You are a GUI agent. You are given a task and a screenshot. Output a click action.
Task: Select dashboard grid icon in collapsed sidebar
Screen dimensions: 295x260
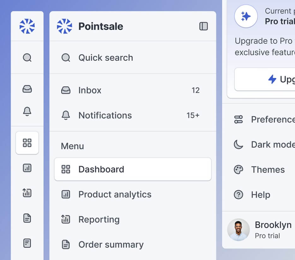point(27,143)
